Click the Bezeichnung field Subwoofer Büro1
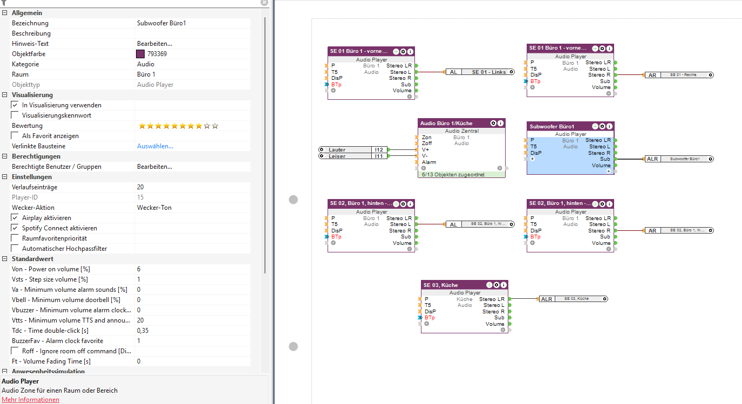This screenshot has width=742, height=404. [x=193, y=23]
